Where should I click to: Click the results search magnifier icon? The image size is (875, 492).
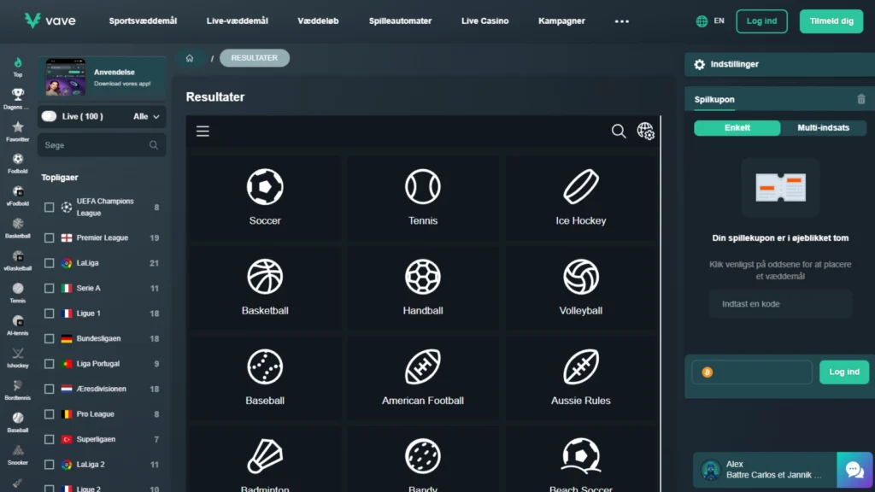tap(619, 131)
